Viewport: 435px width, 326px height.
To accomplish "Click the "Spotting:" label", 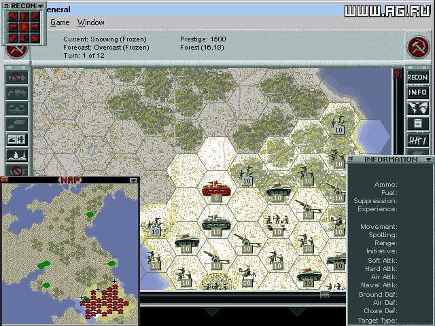I will [x=383, y=235].
